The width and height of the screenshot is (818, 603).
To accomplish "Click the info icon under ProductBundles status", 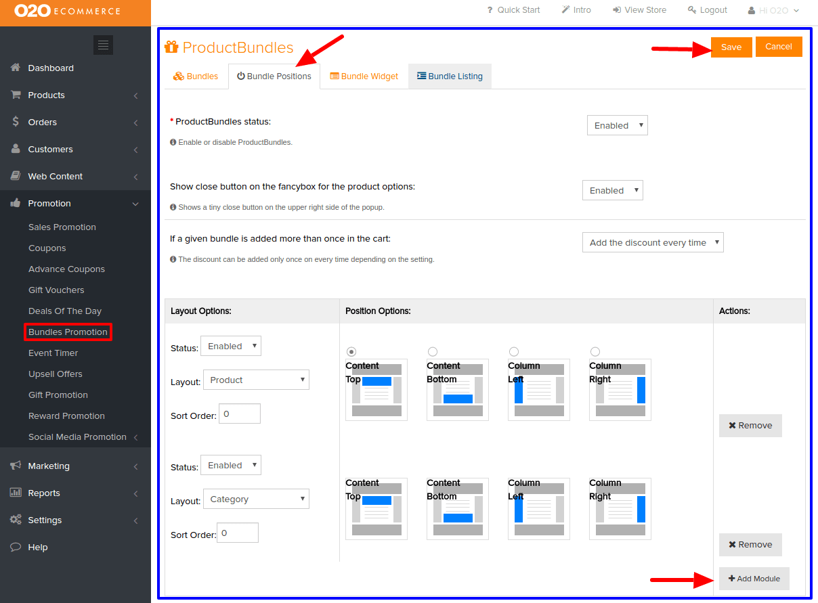I will click(173, 142).
